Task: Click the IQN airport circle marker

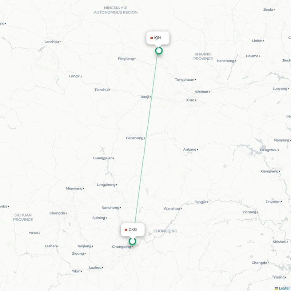Action: (159, 51)
